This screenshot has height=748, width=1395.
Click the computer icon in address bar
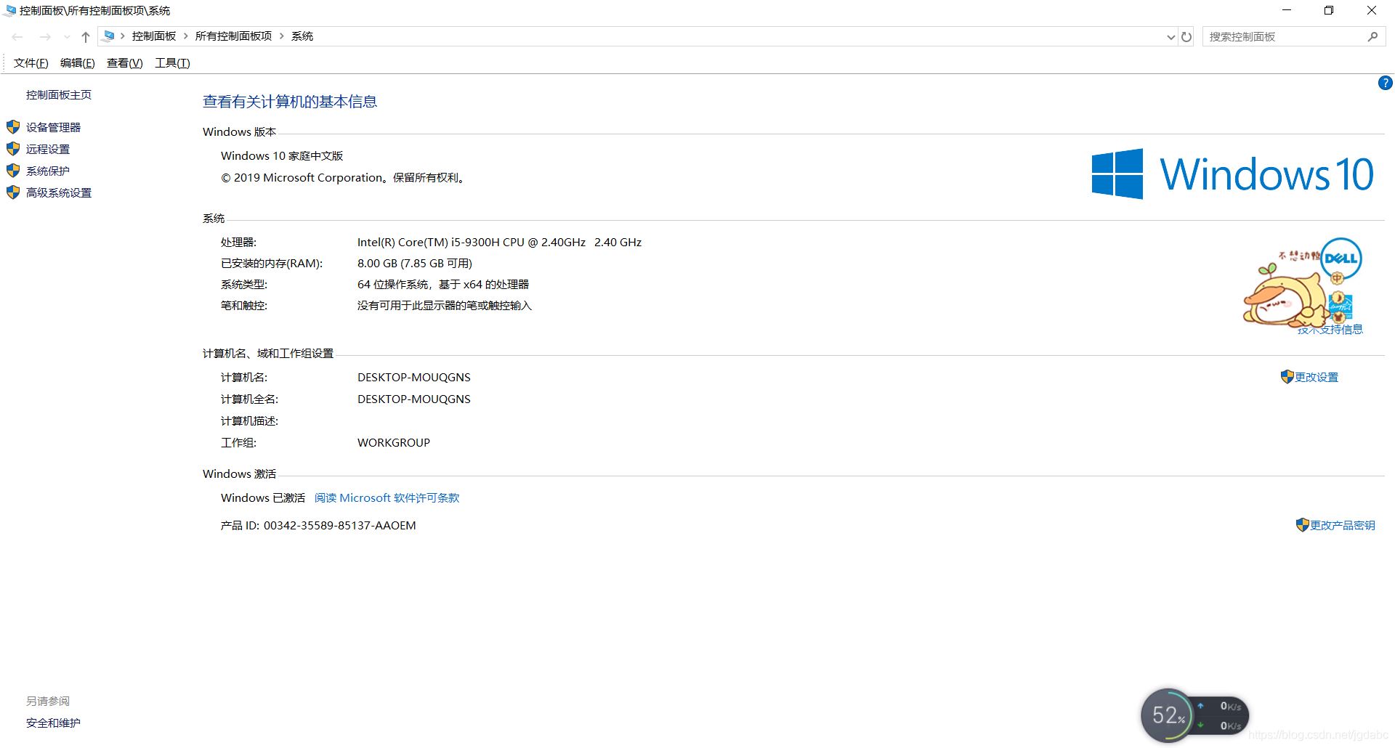(108, 36)
